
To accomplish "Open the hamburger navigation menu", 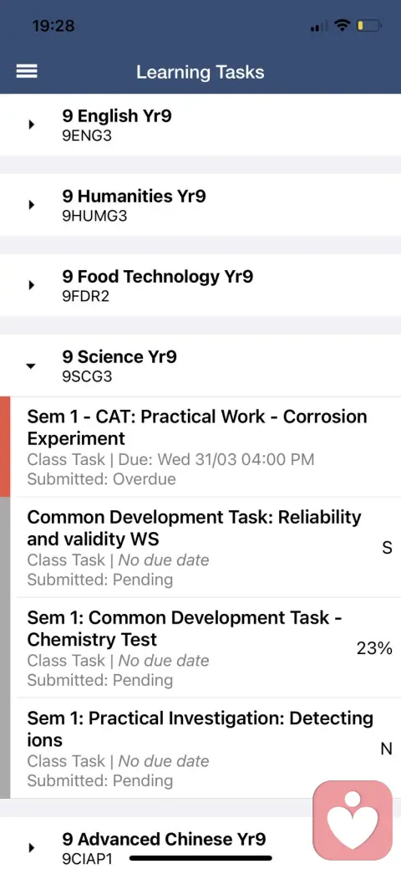I will [27, 71].
